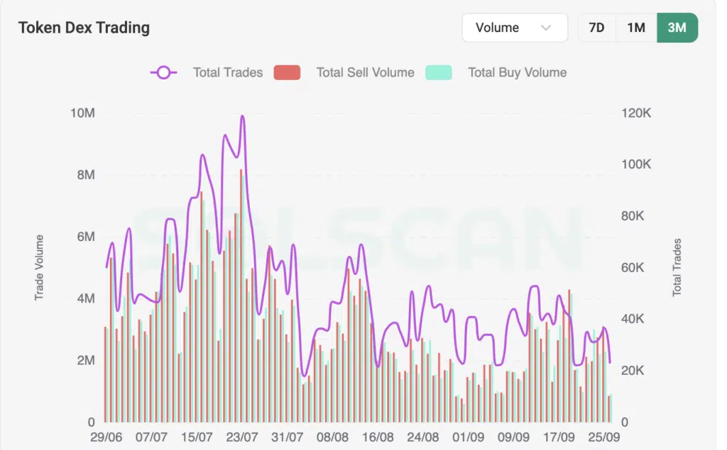The width and height of the screenshot is (727, 450).
Task: Expand the metric selection combo box
Action: pyautogui.click(x=514, y=28)
